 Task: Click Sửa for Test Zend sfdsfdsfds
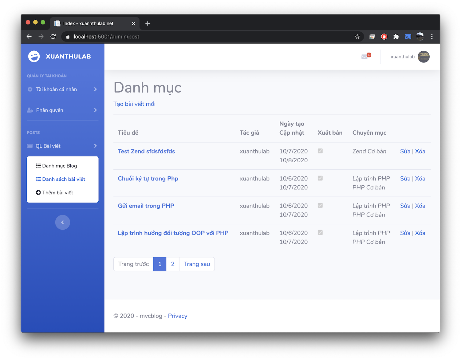click(x=405, y=151)
